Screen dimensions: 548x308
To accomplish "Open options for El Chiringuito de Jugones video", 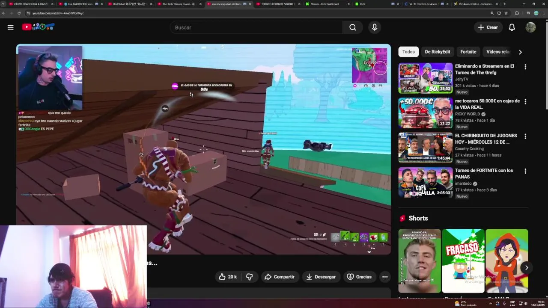I will pyautogui.click(x=525, y=136).
